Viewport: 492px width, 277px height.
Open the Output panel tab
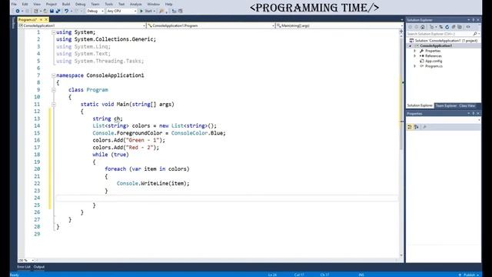[39, 267]
